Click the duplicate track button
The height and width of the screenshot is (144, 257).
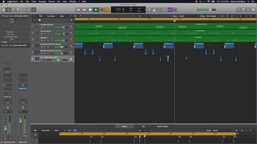click(x=40, y=20)
